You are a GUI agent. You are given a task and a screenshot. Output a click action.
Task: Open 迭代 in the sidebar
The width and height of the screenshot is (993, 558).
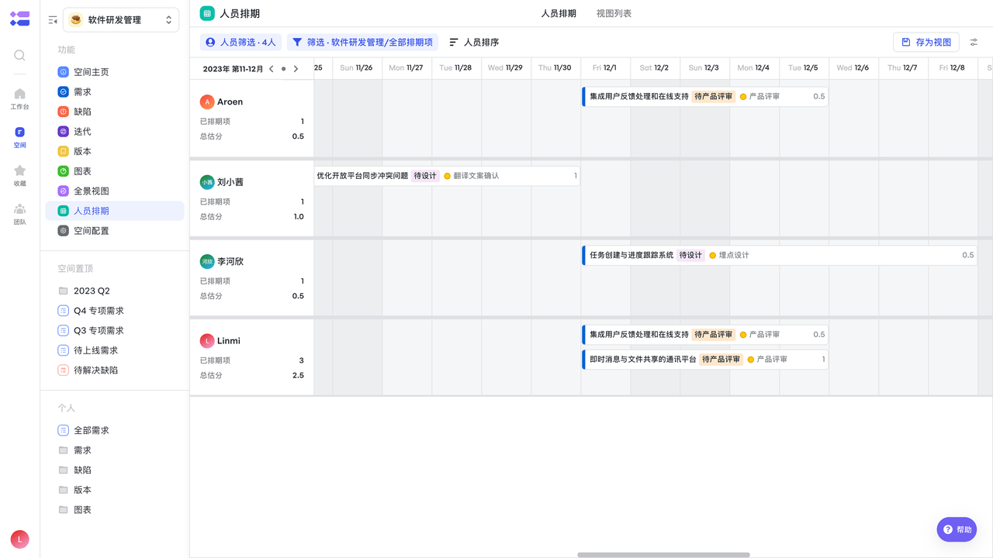coord(115,132)
